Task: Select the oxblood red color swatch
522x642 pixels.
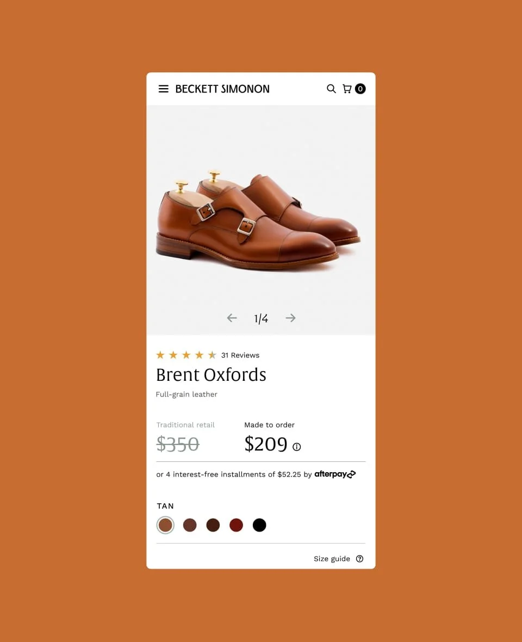Action: pos(236,525)
